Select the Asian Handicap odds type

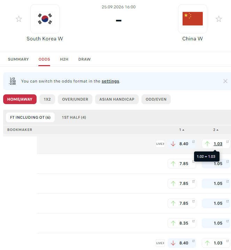[x=117, y=99]
